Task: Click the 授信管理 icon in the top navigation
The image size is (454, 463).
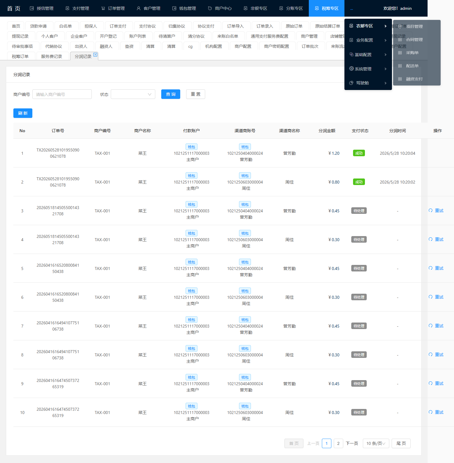Action: [32, 8]
